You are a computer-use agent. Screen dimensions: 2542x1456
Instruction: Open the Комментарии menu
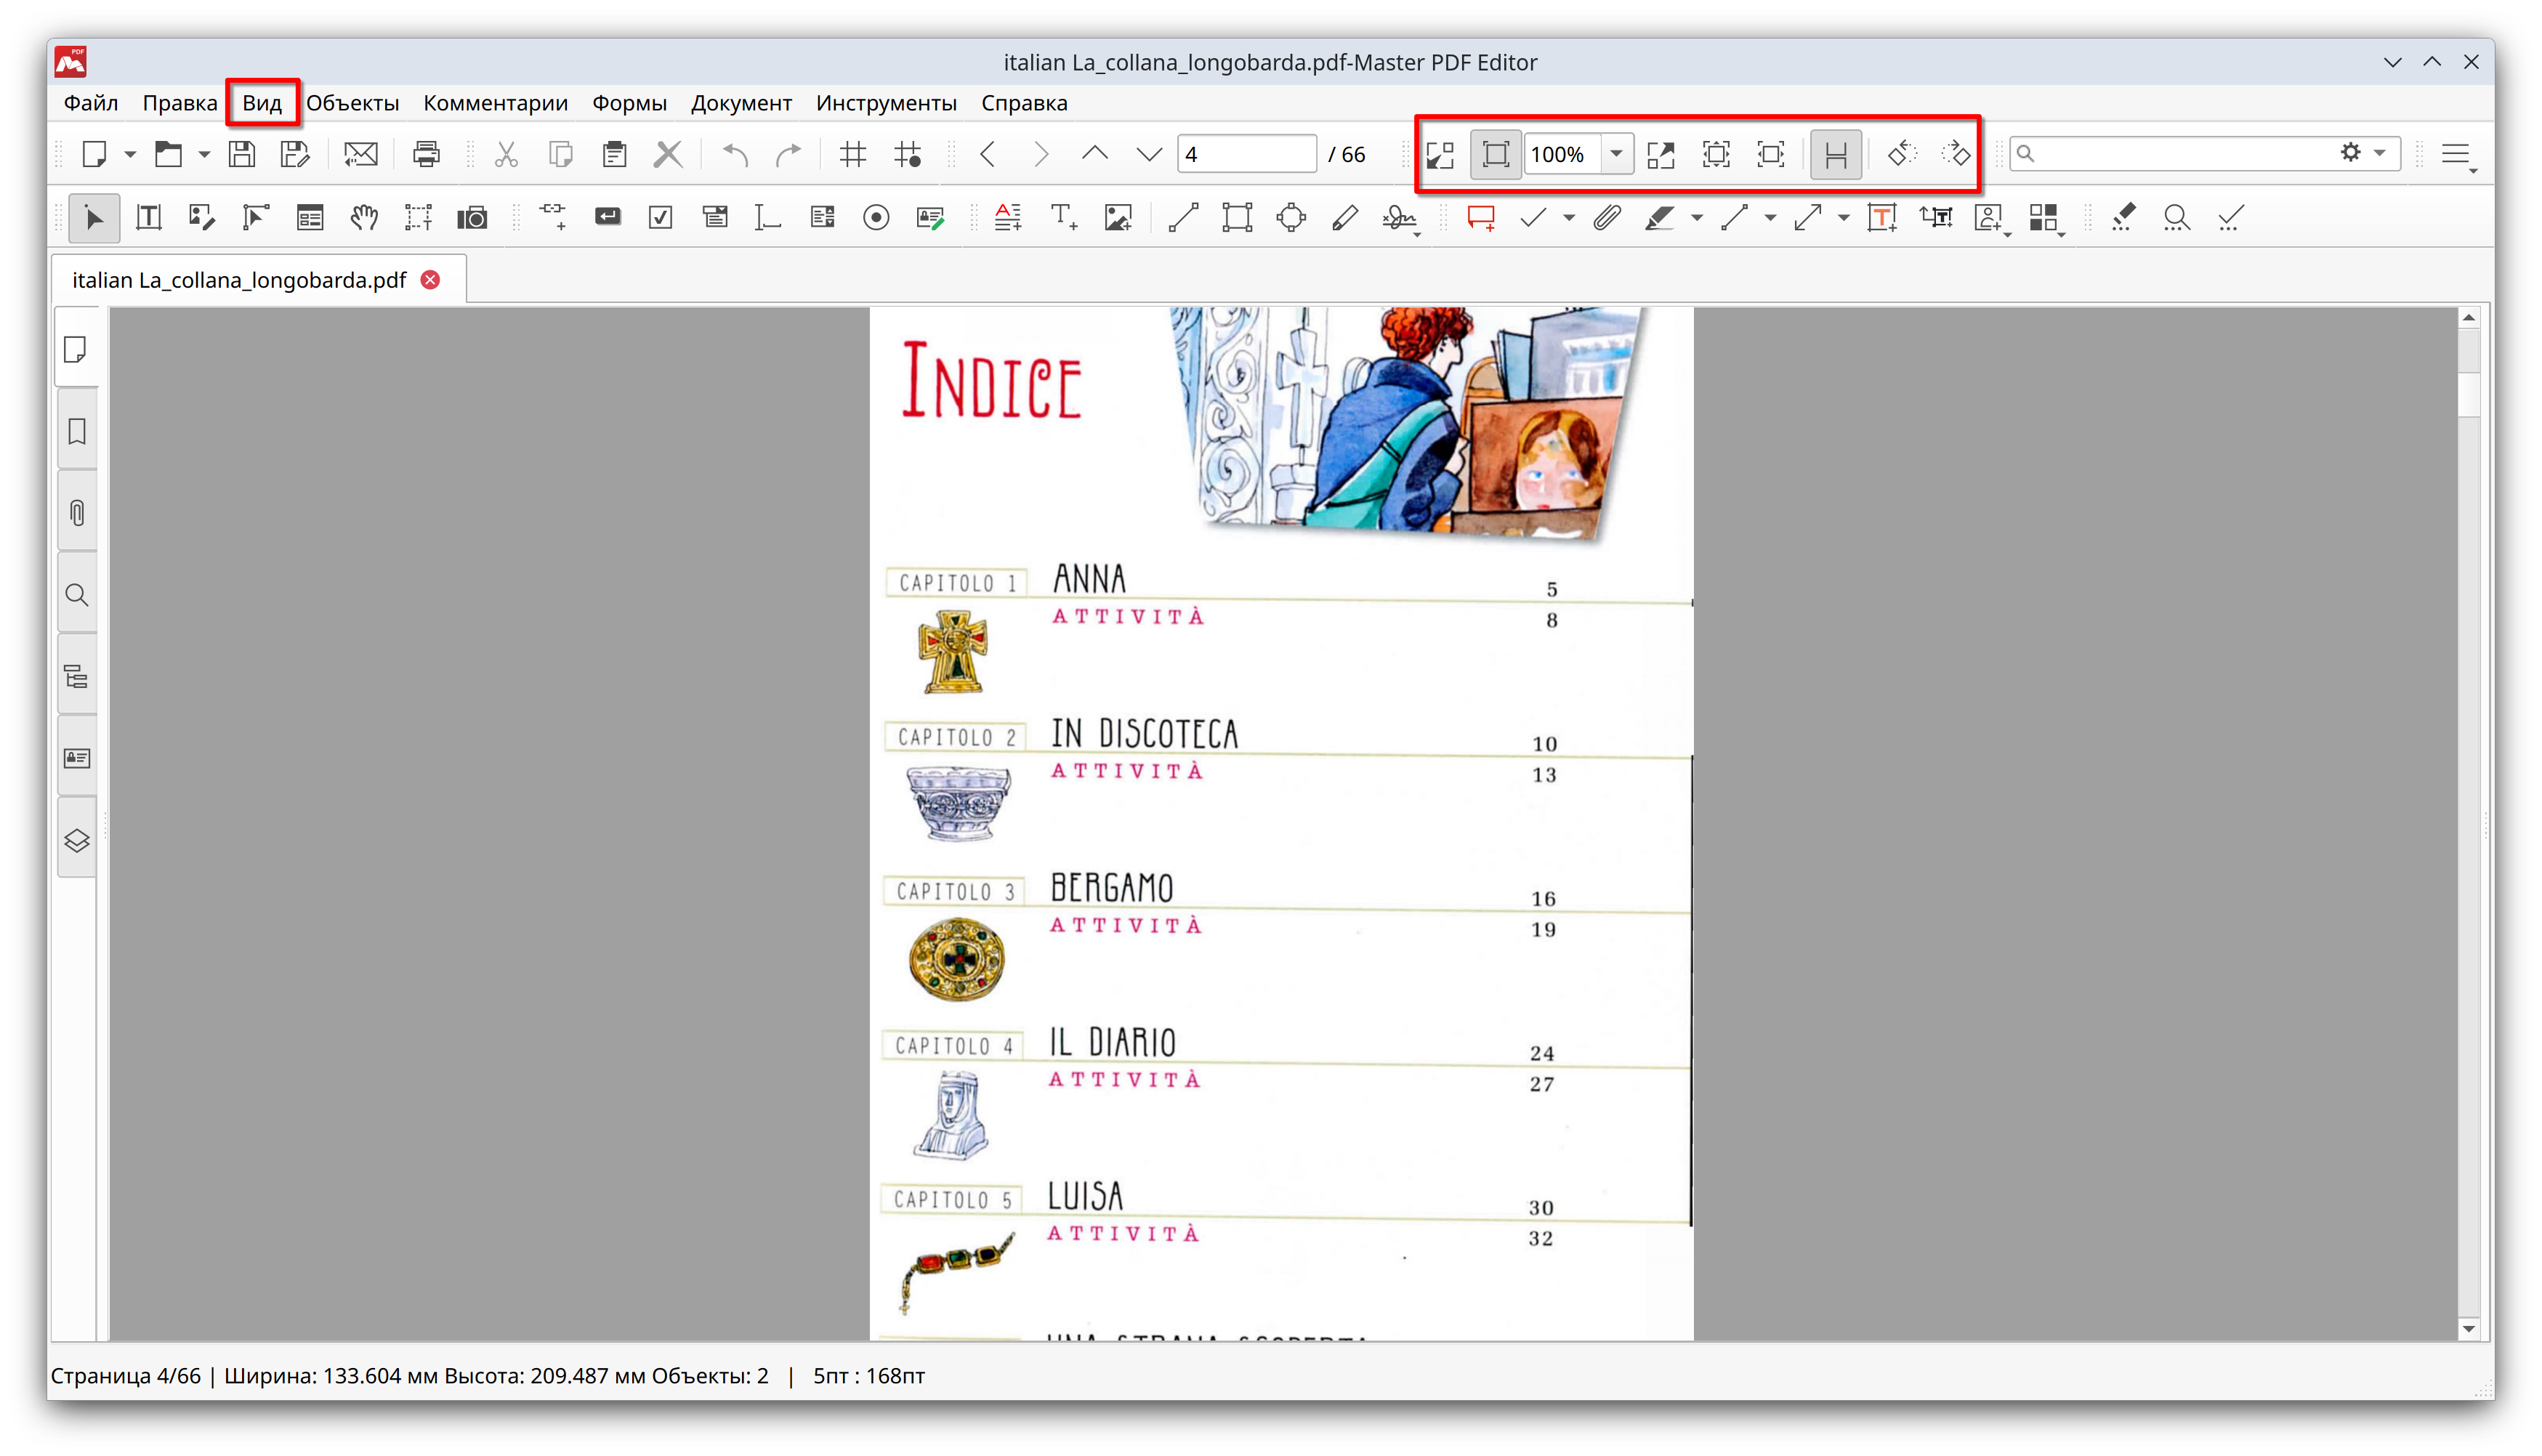click(x=496, y=103)
